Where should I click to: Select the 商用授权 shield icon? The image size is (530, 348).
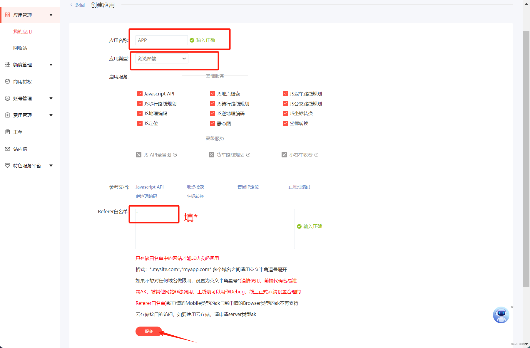pyautogui.click(x=7, y=81)
